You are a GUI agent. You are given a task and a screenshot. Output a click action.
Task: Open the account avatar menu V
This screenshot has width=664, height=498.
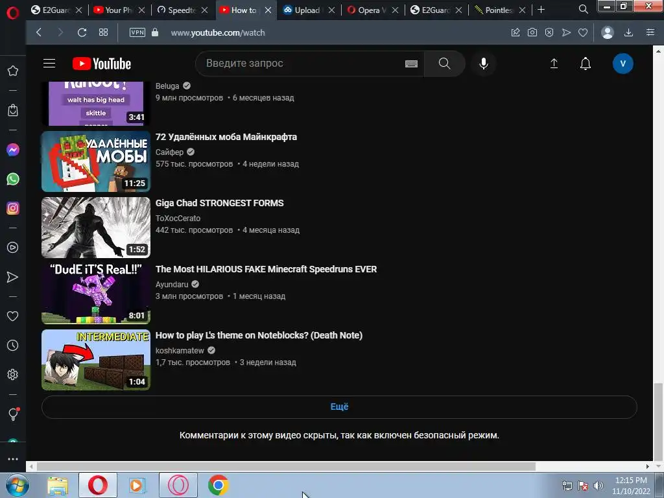tap(622, 64)
